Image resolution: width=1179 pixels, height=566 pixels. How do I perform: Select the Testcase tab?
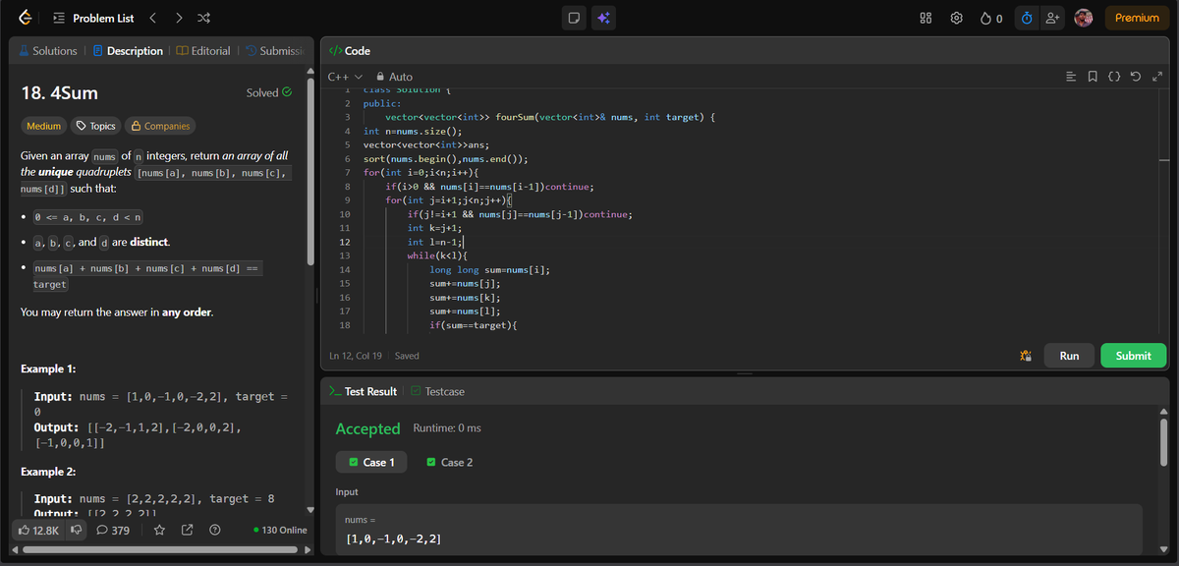pyautogui.click(x=437, y=391)
